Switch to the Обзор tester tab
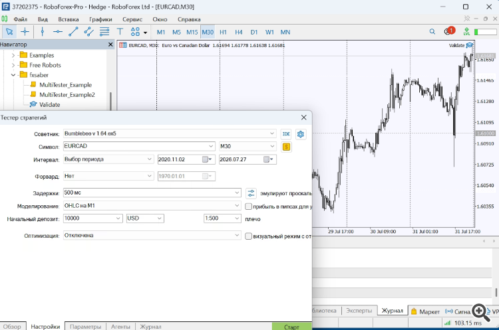499x330 pixels. pos(12,327)
